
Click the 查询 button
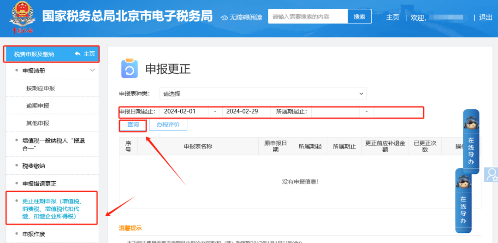133,124
